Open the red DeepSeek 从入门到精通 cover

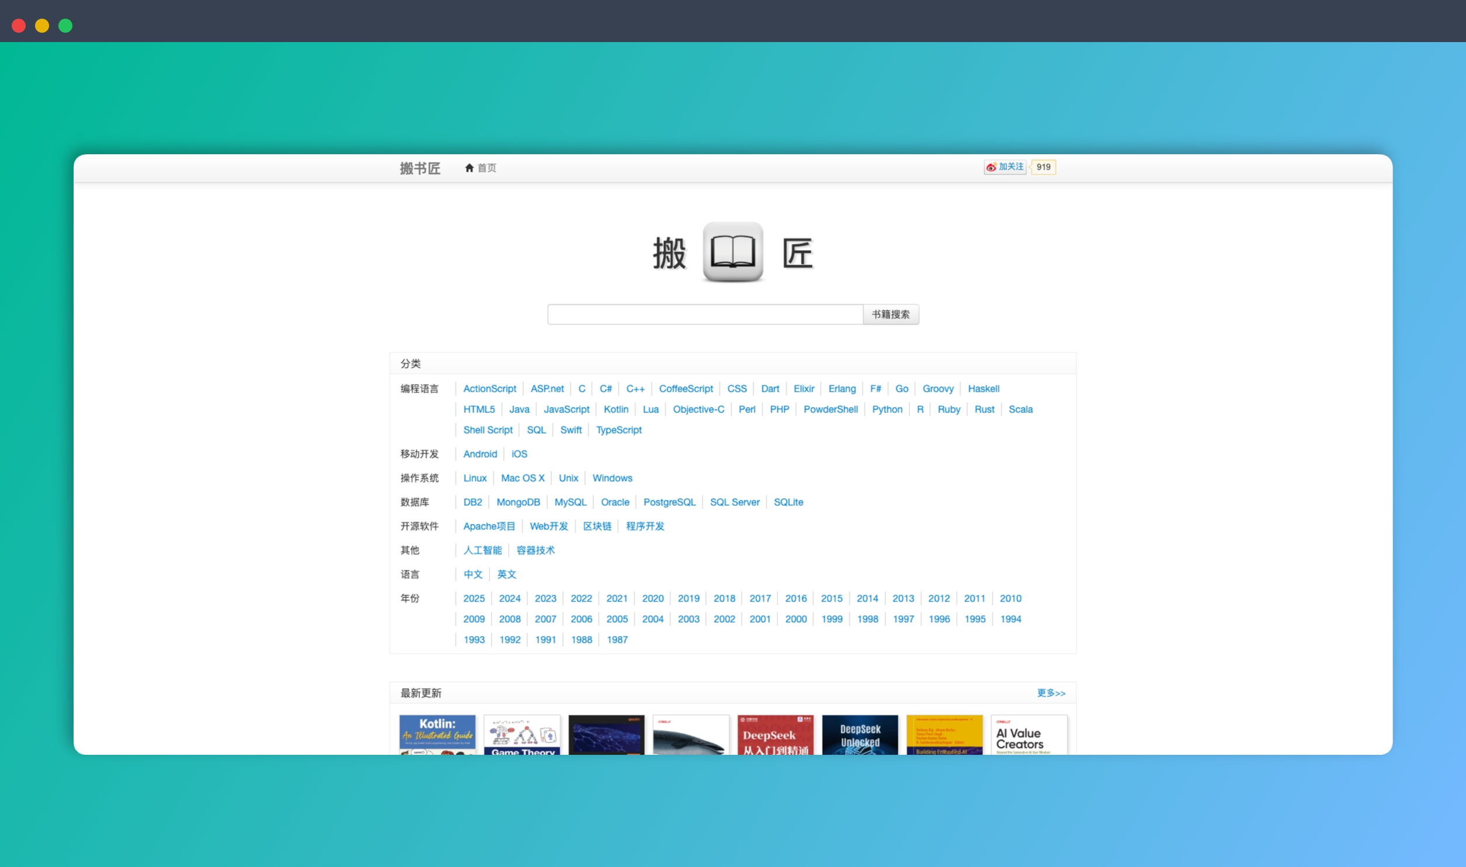775,734
